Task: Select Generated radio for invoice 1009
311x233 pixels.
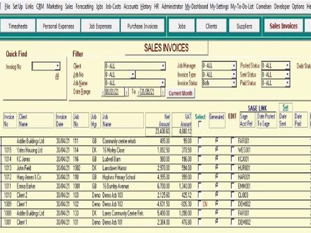Action: tap(217, 203)
